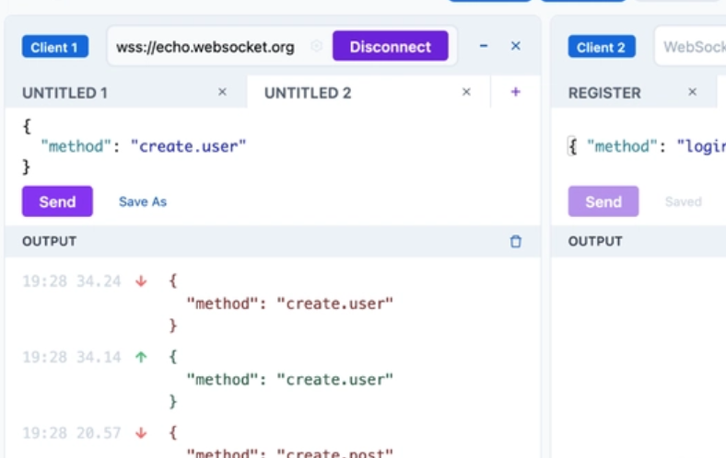Click inside the Client 1 message editor
Screen dimensions: 726x458
(x=273, y=146)
